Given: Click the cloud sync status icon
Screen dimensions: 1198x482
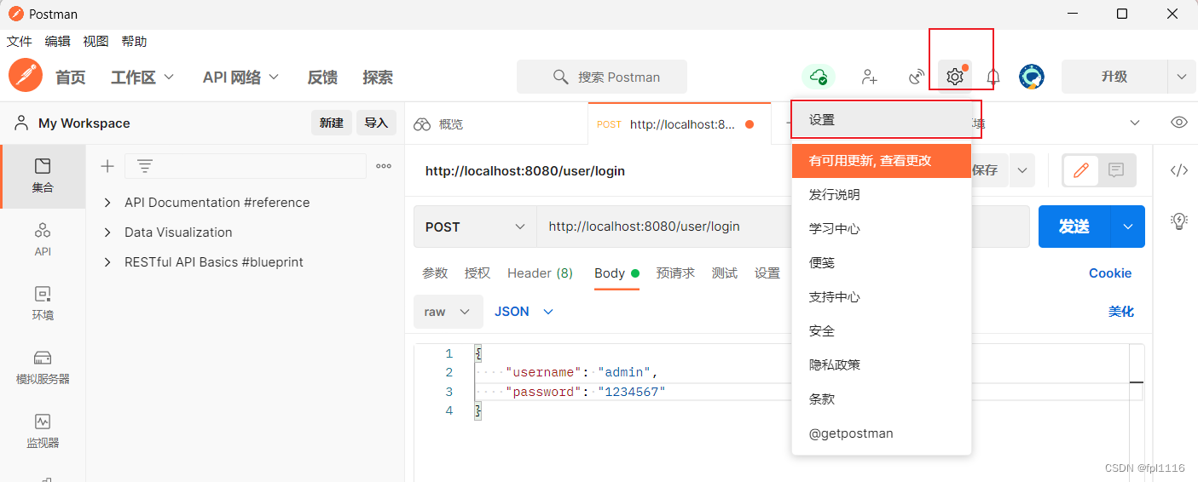Looking at the screenshot, I should pos(819,77).
